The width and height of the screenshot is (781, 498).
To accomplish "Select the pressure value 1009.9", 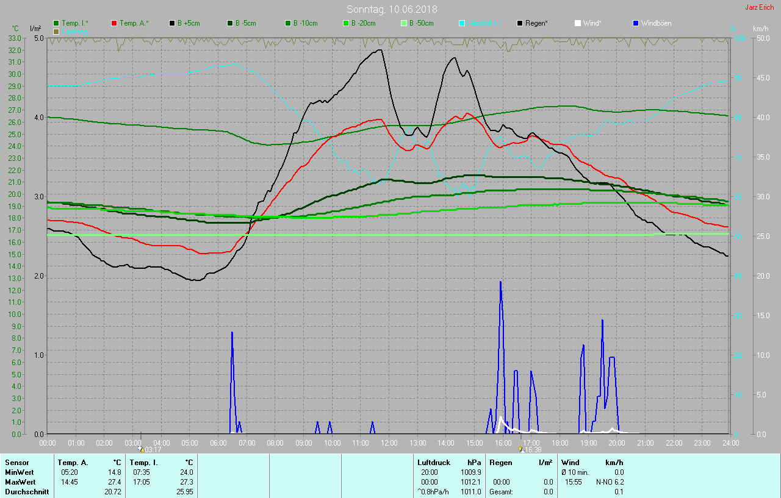I will [470, 472].
